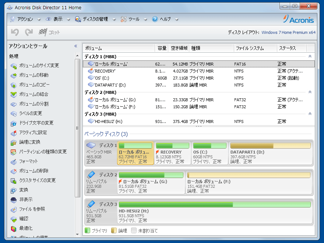Click the 変換 icon in sidebar
Screen dimensions: 324x243
click(x=14, y=190)
